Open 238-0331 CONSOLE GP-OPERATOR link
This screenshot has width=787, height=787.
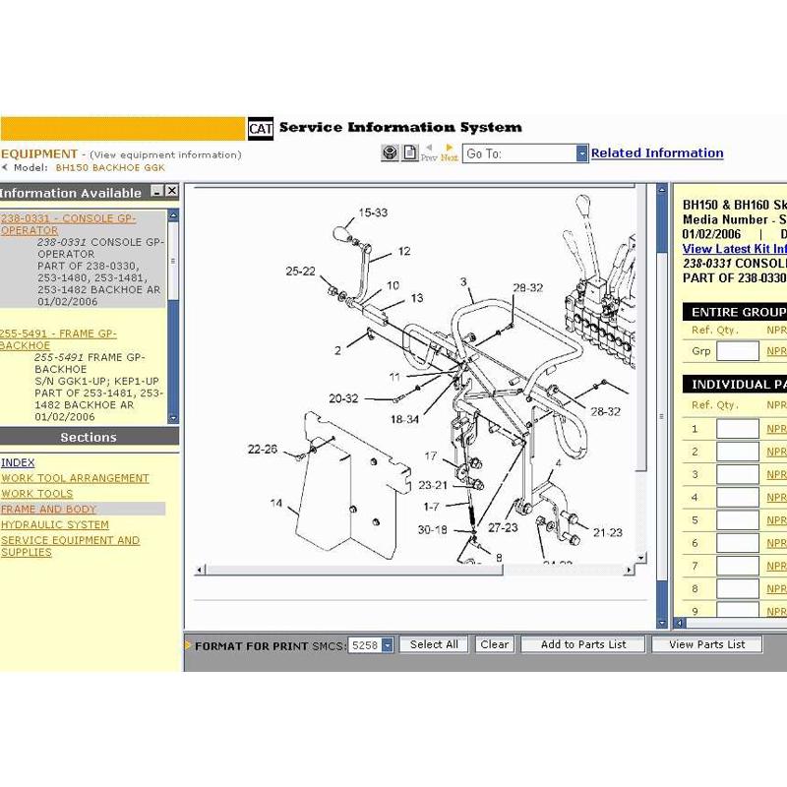tap(68, 224)
